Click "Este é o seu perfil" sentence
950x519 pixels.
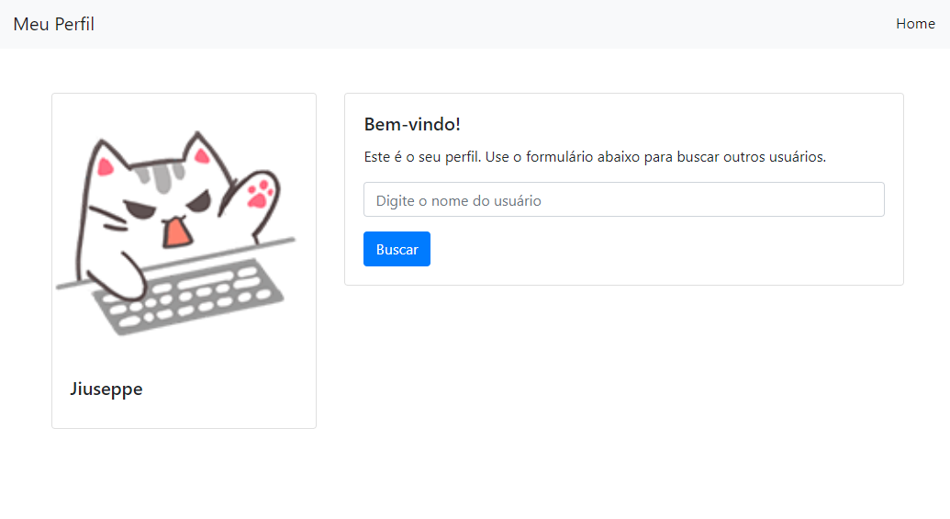422,157
